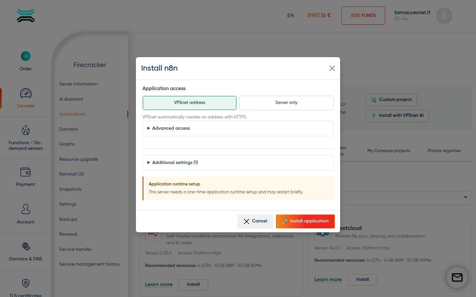Open Graphs menu item
476x297 pixels.
[67, 144]
